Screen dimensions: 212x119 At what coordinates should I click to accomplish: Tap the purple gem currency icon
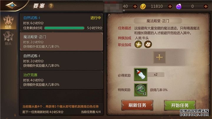click(179, 6)
